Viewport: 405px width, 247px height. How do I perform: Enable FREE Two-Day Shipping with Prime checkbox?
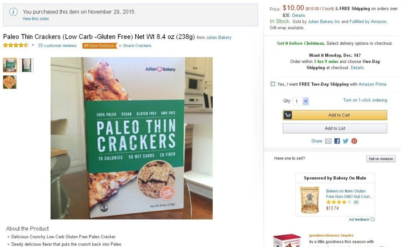pos(273,84)
